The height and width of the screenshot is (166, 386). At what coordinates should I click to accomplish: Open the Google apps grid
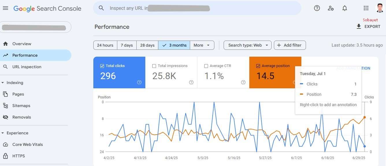point(366,8)
